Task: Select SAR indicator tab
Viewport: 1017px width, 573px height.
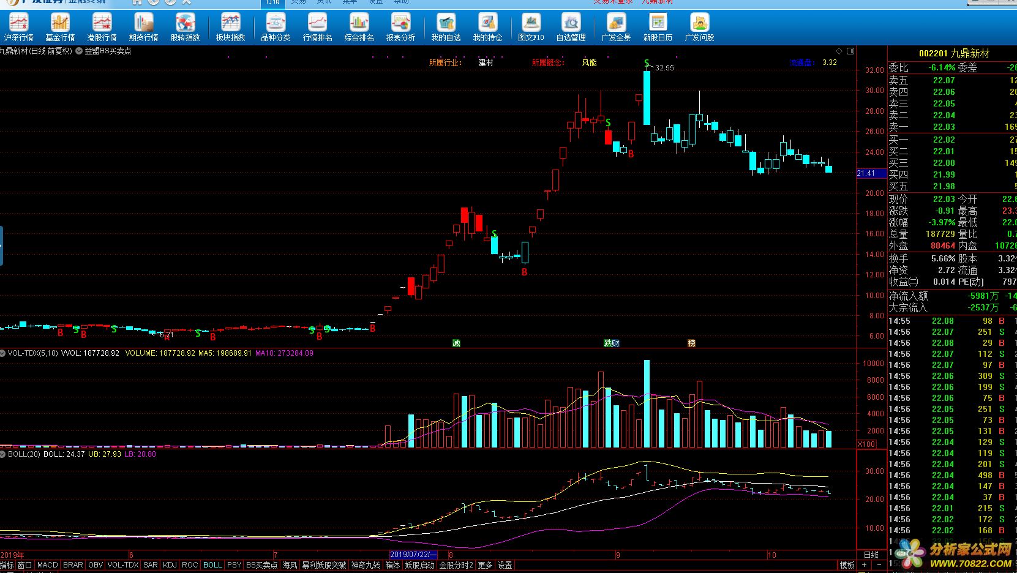Action: pyautogui.click(x=151, y=565)
